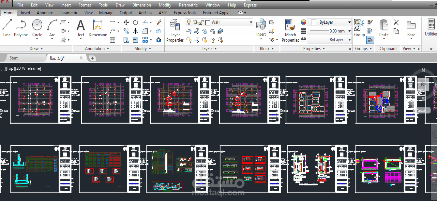Expand the Annotation panel
This screenshot has width=437, height=201.
tap(97, 48)
